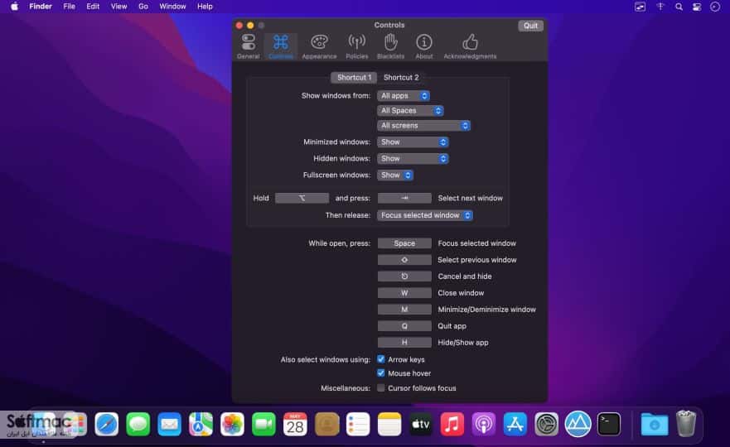Open Notes from the Dock
730x447 pixels.
[389, 424]
